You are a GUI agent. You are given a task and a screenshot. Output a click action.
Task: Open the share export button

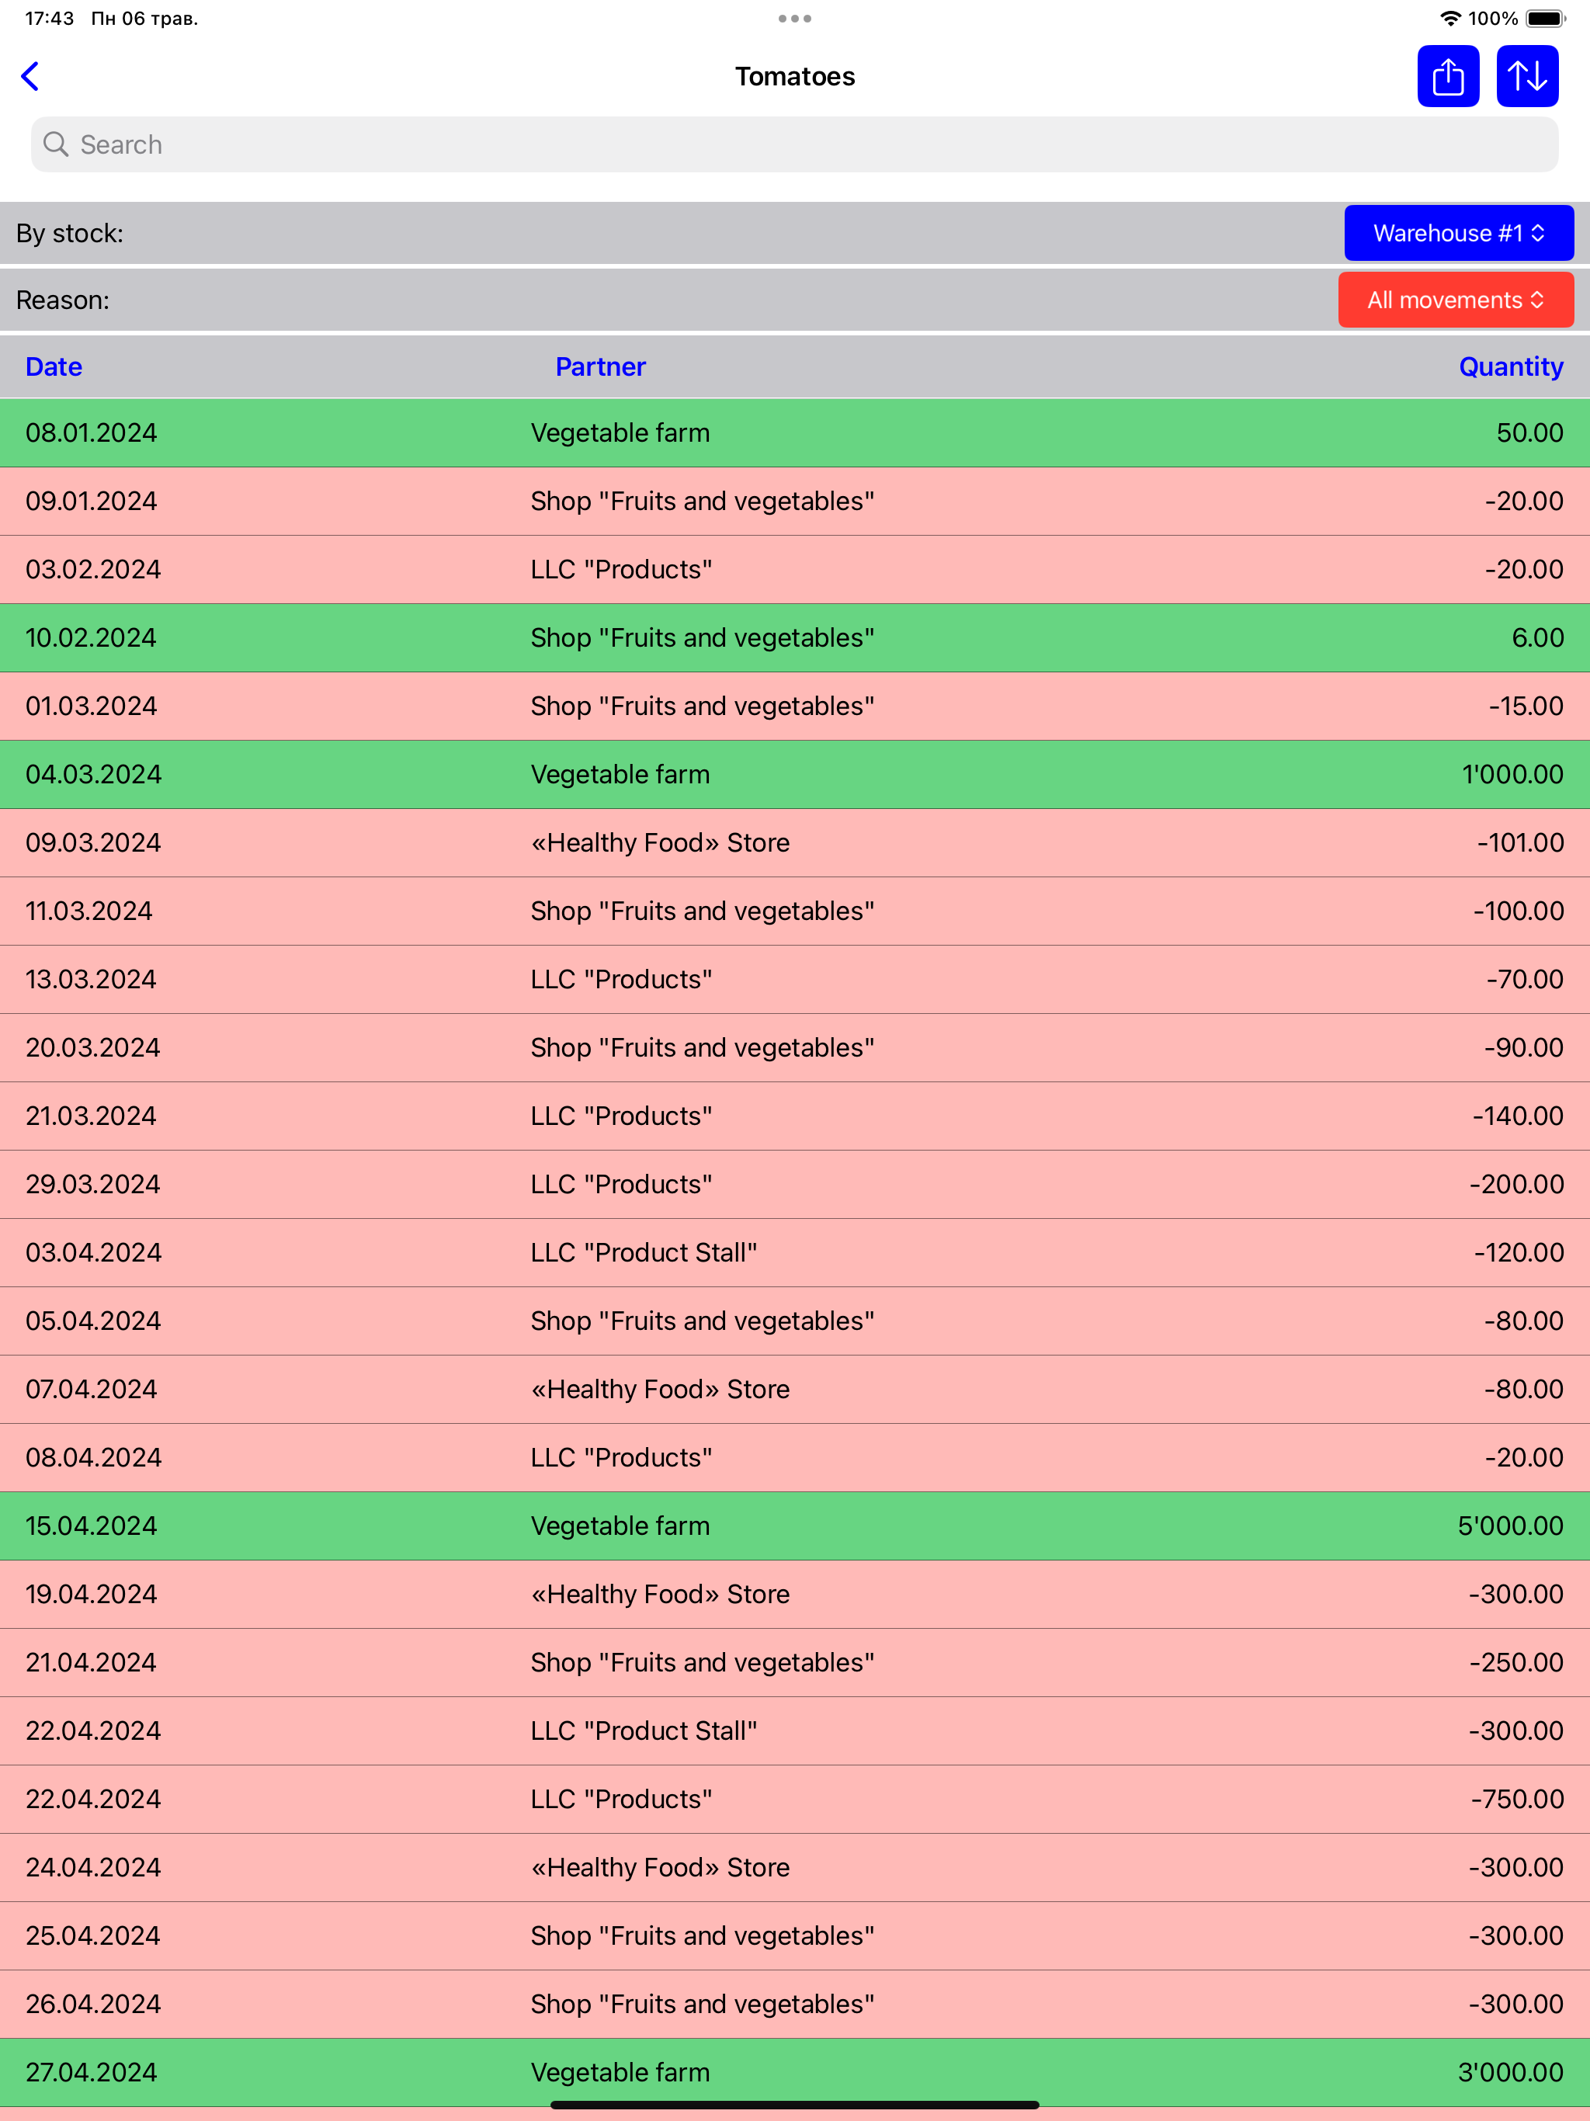click(1448, 77)
